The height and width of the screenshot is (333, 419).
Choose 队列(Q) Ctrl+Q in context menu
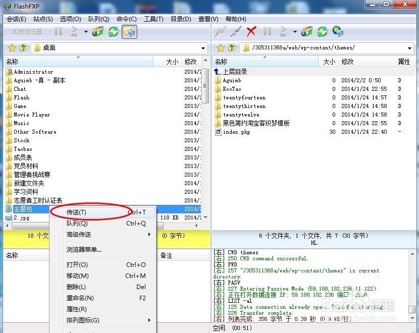(x=103, y=223)
